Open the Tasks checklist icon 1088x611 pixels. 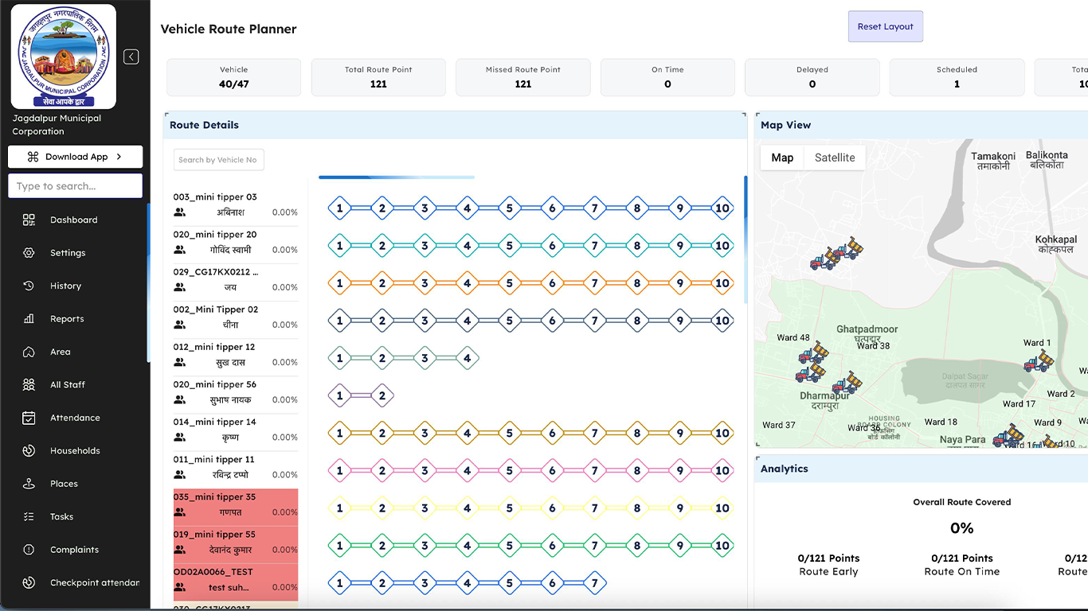(x=29, y=516)
